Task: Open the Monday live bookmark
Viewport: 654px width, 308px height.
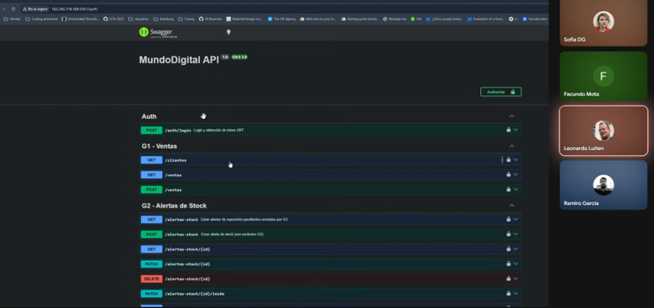Action: coord(395,19)
